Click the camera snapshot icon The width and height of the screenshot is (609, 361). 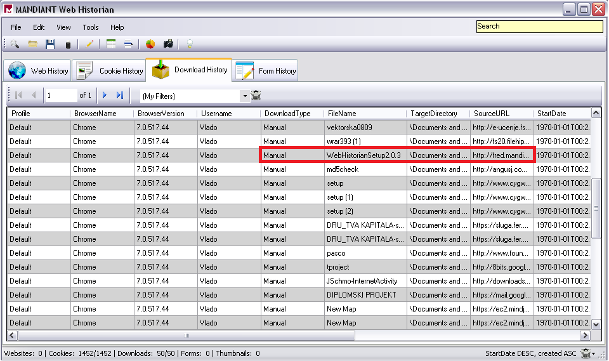click(x=168, y=44)
